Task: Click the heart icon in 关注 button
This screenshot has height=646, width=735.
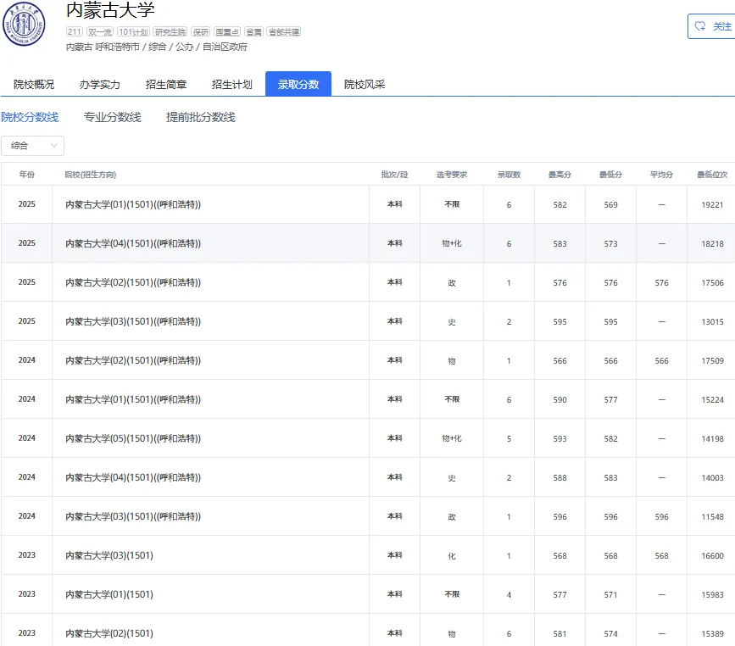Action: [x=700, y=26]
